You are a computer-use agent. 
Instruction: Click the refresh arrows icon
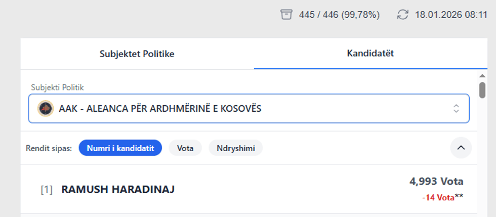point(403,15)
